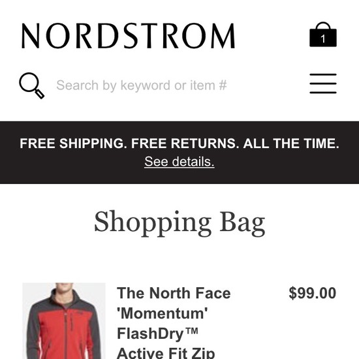
Task: Click the Shopping Bag page heading
Action: coord(179,222)
